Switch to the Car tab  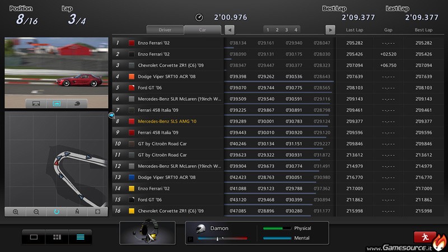point(202,30)
